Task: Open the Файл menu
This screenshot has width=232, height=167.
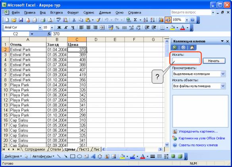Action: (x=15, y=13)
